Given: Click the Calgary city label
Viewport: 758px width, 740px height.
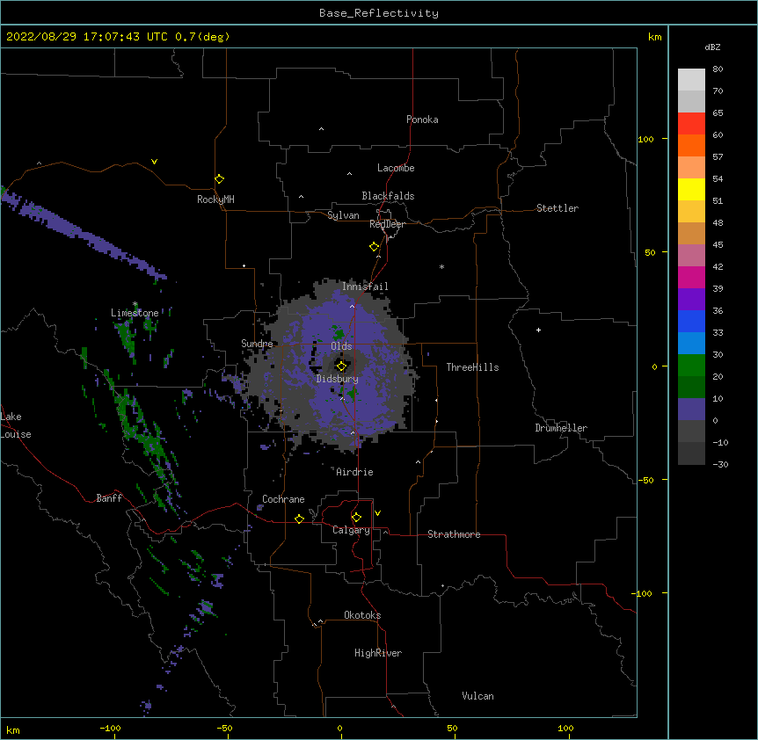Looking at the screenshot, I should coord(351,530).
